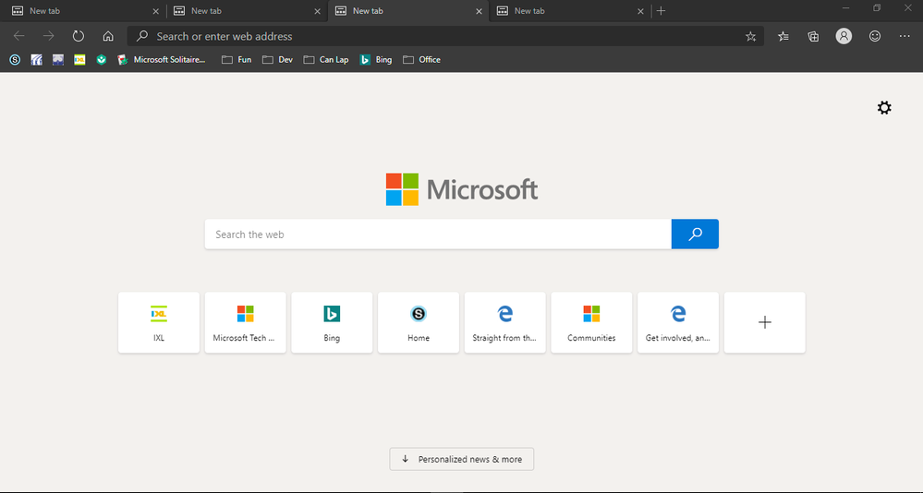The width and height of the screenshot is (923, 493).
Task: Open Microsoft Solitaire bookmark
Action: coord(162,59)
